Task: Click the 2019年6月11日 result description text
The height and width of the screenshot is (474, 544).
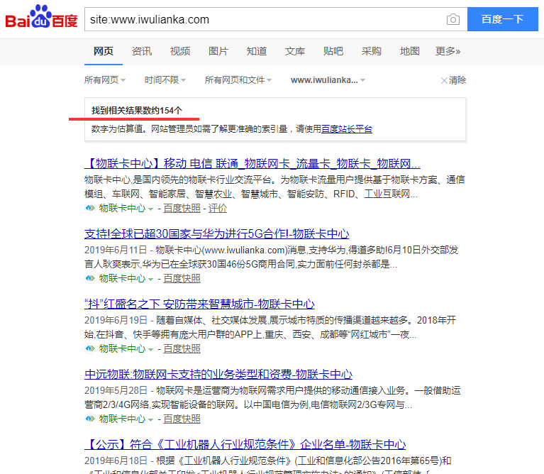Action: click(x=272, y=257)
